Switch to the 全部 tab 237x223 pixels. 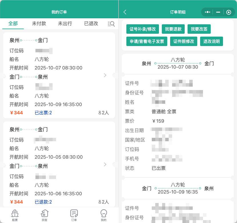pos(13,24)
